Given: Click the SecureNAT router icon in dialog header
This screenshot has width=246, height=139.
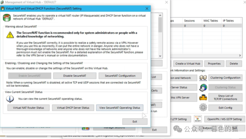Looking at the screenshot, I should [x=6, y=17].
